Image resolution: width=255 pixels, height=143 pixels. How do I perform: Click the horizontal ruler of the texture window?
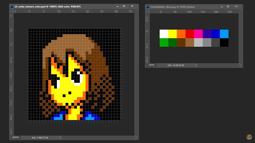pyautogui.click(x=74, y=11)
